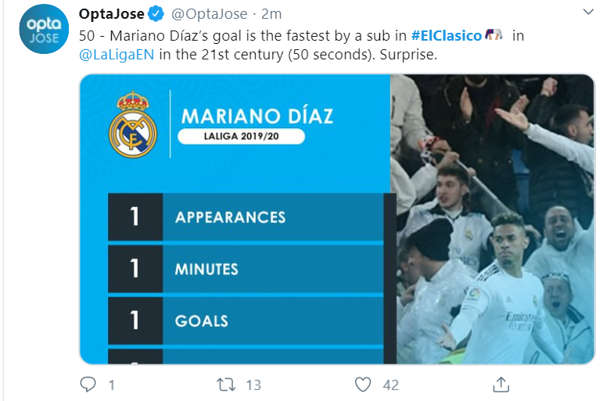Open the reply speech bubble icon
610x401 pixels.
(88, 385)
